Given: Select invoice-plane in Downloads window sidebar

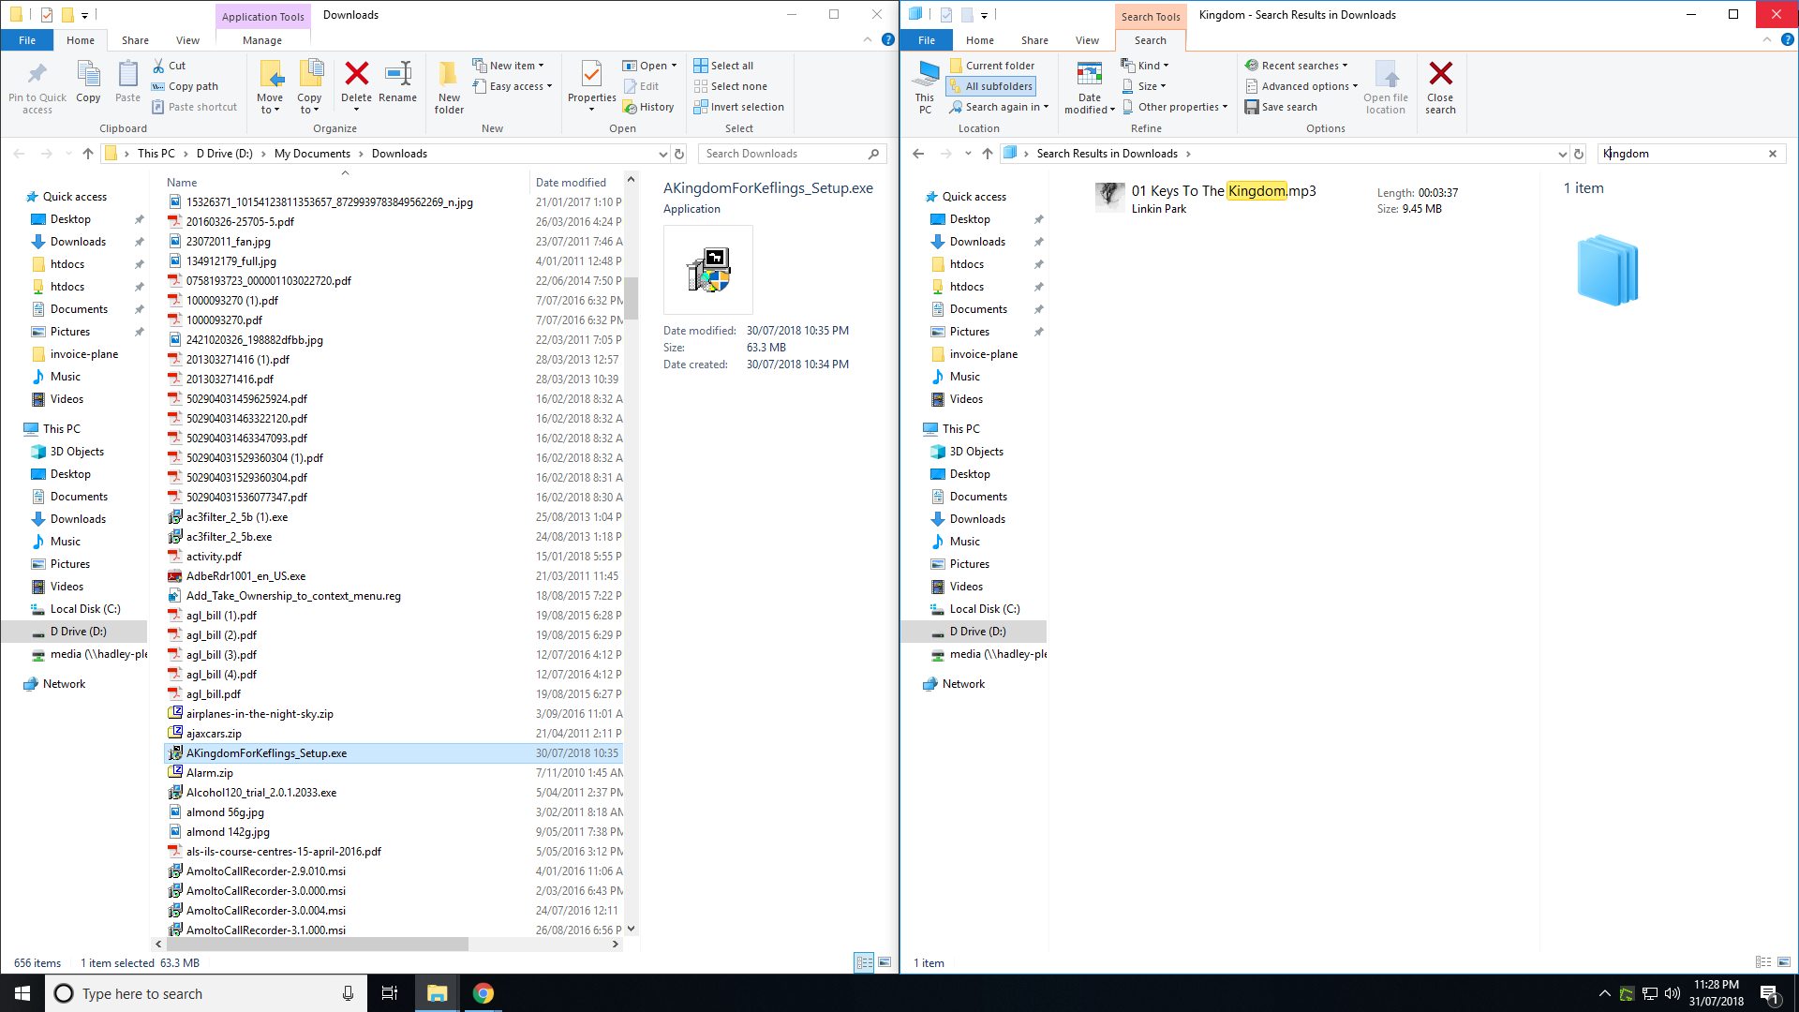Looking at the screenshot, I should coord(83,354).
